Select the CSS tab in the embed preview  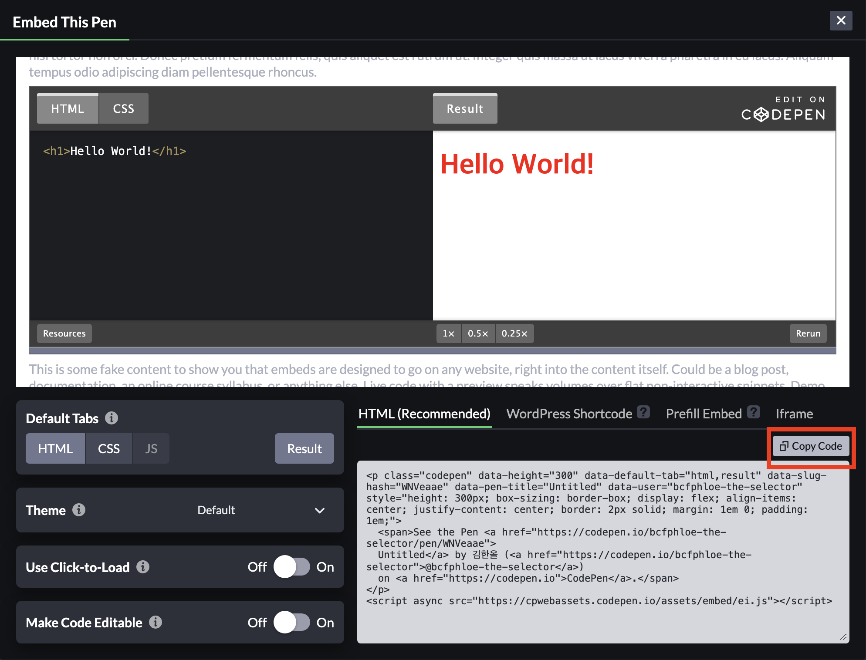(x=124, y=108)
